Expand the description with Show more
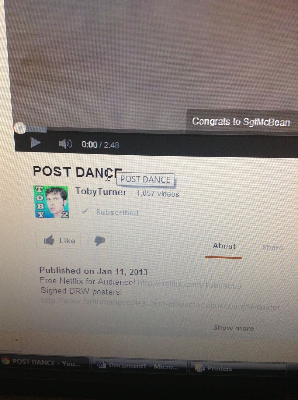This screenshot has width=298, height=400. [234, 328]
